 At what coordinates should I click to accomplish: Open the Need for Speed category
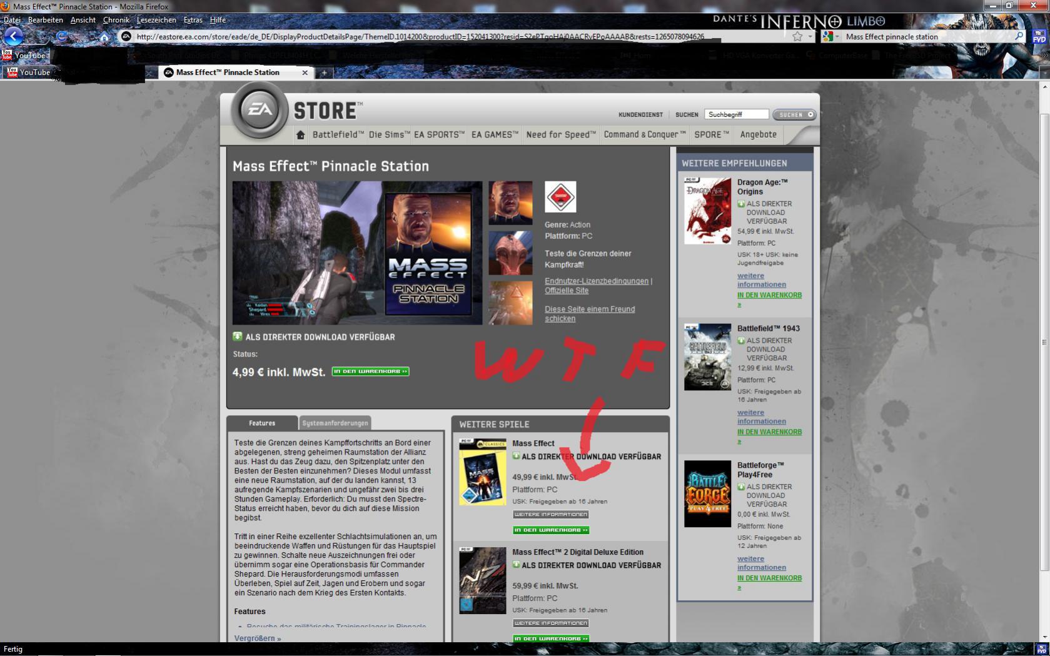[x=561, y=134]
